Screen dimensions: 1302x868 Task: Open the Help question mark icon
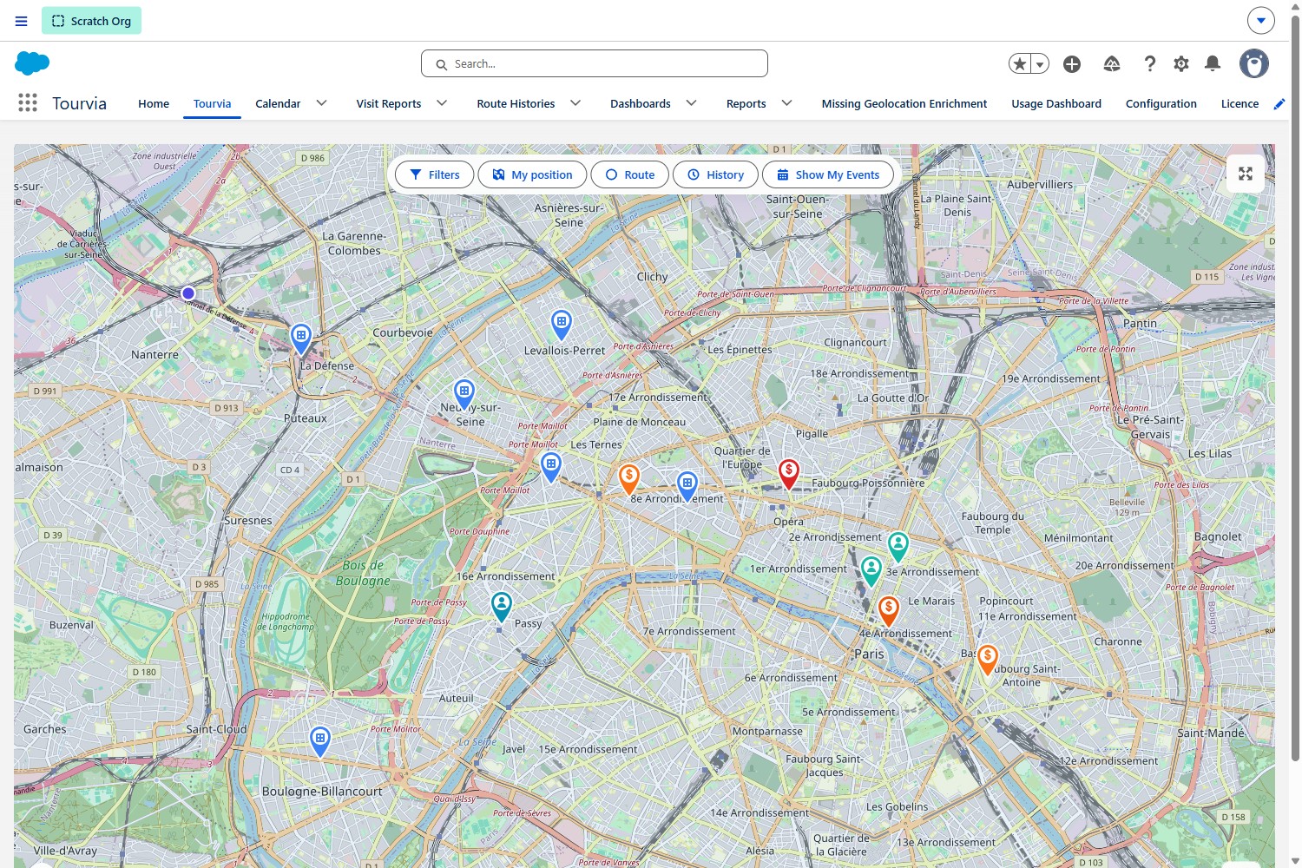[1150, 63]
